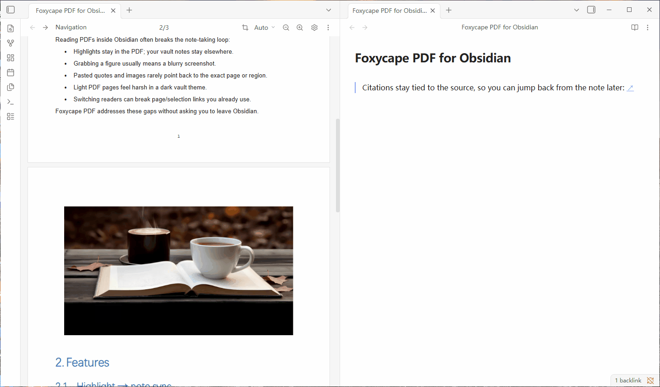Click 'Switching readers can break' bullet
660x387 pixels.
point(162,100)
